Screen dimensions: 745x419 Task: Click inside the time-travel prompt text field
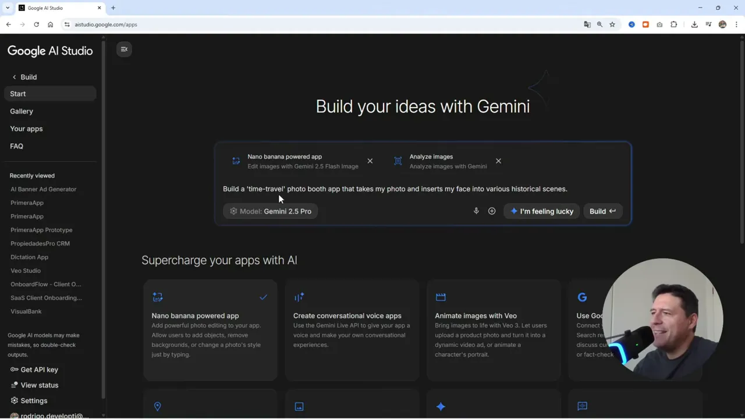tap(395, 189)
